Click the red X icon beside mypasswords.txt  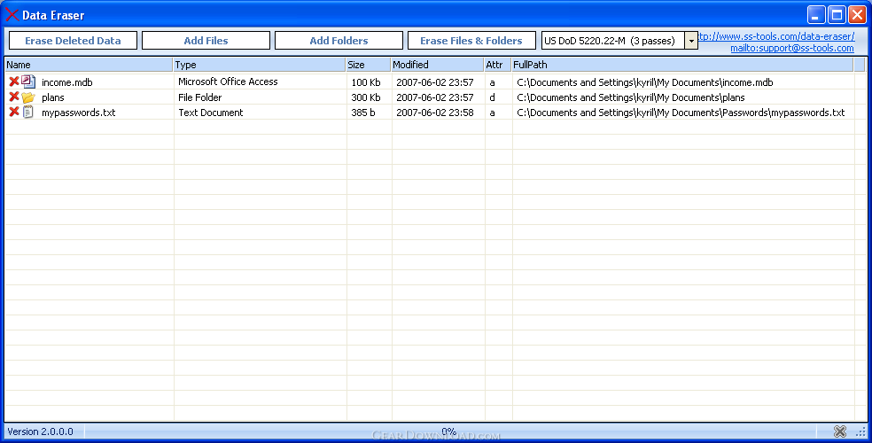pyautogui.click(x=14, y=112)
